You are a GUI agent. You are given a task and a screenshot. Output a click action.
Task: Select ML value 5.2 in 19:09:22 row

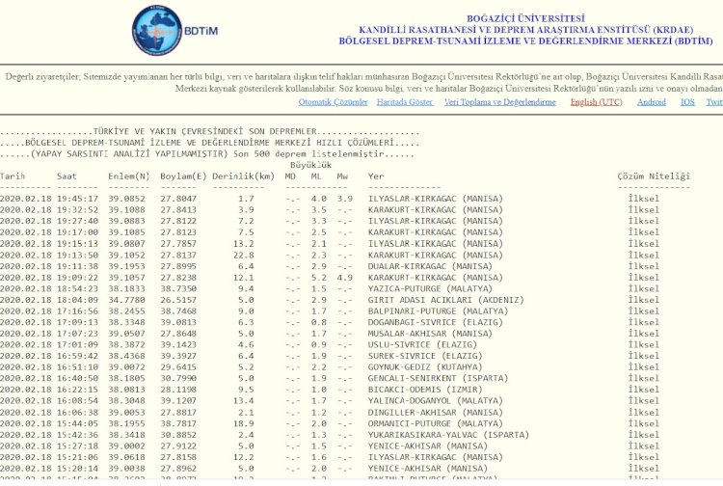click(x=319, y=278)
